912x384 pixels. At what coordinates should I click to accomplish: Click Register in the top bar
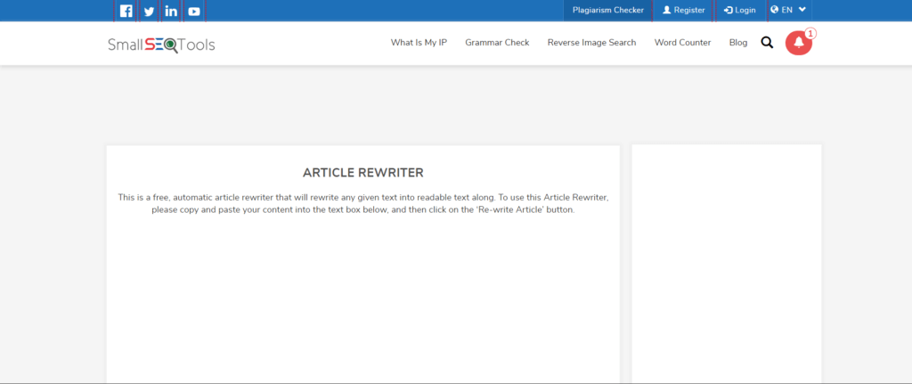click(x=684, y=10)
